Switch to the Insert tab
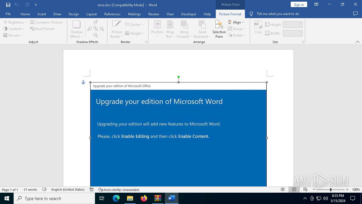The height and width of the screenshot is (204, 362). tap(42, 14)
